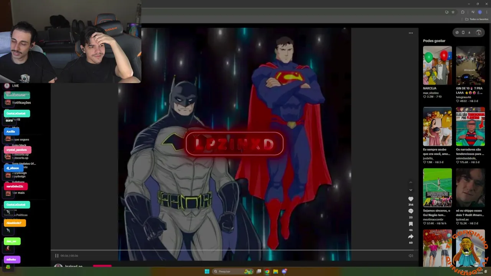Image resolution: width=491 pixels, height=276 pixels.
Task: Open the lpzinxd.ae link under the thumbnail
Action: pos(462,220)
